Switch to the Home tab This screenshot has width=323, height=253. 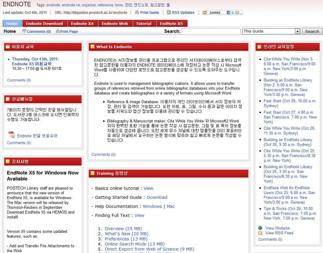point(12,23)
